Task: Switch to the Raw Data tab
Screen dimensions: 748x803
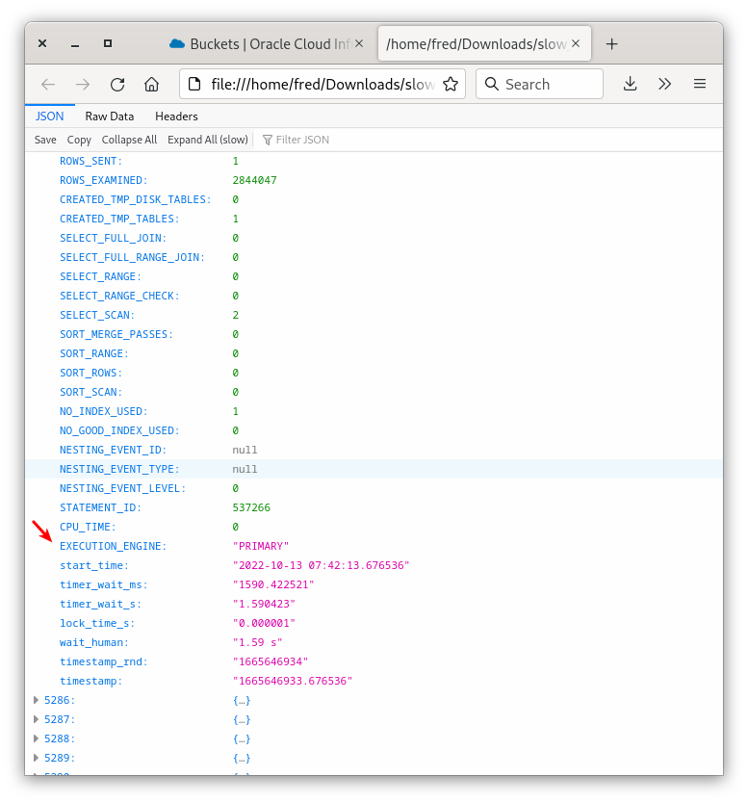Action: 109,116
